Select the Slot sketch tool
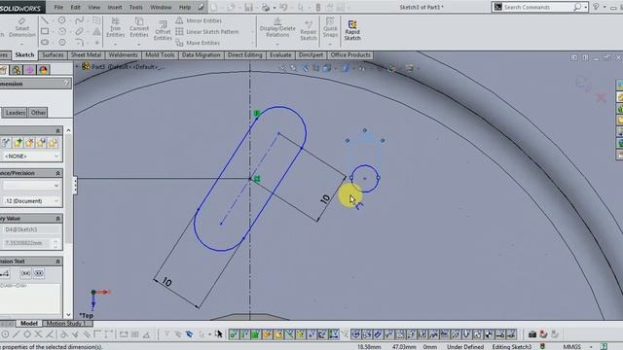Image resolution: width=623 pixels, height=350 pixels. pos(45,42)
